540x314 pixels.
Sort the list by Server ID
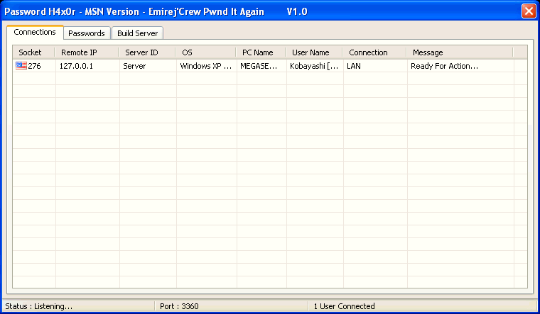[x=146, y=52]
